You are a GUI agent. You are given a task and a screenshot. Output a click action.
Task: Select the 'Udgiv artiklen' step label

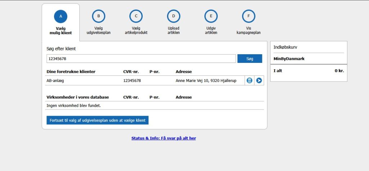pyautogui.click(x=211, y=31)
